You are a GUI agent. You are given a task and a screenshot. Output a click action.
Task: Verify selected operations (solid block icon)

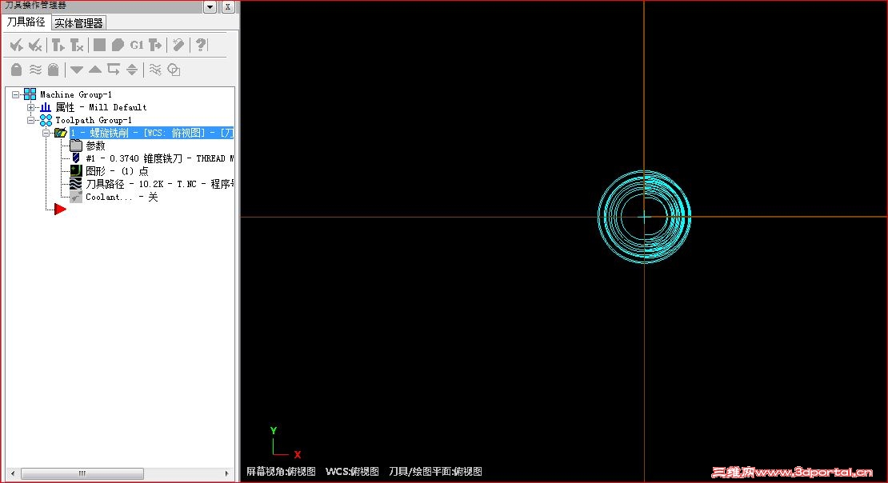[118, 45]
